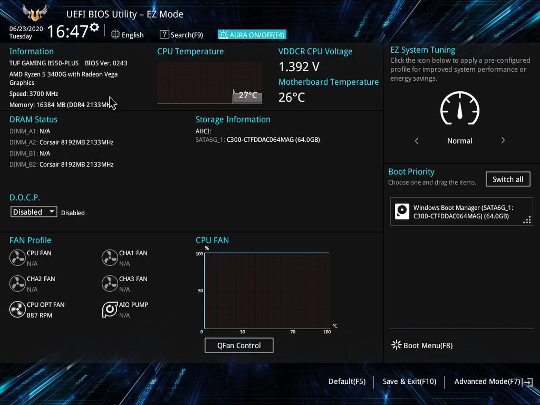Click DIMM_B2 Corsair 8192MB row
The width and height of the screenshot is (540, 405).
coord(61,164)
